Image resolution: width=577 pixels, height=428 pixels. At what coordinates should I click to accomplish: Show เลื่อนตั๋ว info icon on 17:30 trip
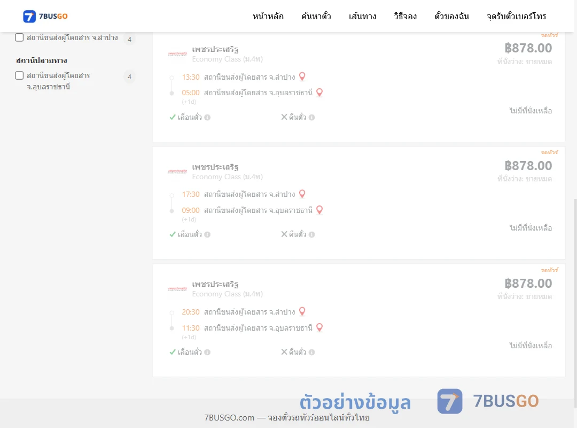207,234
